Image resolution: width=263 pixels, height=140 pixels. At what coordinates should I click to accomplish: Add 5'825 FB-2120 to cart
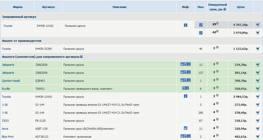coord(258,121)
